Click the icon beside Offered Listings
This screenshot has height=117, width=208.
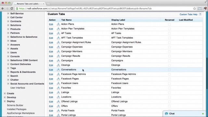pyautogui.click(x=58, y=101)
